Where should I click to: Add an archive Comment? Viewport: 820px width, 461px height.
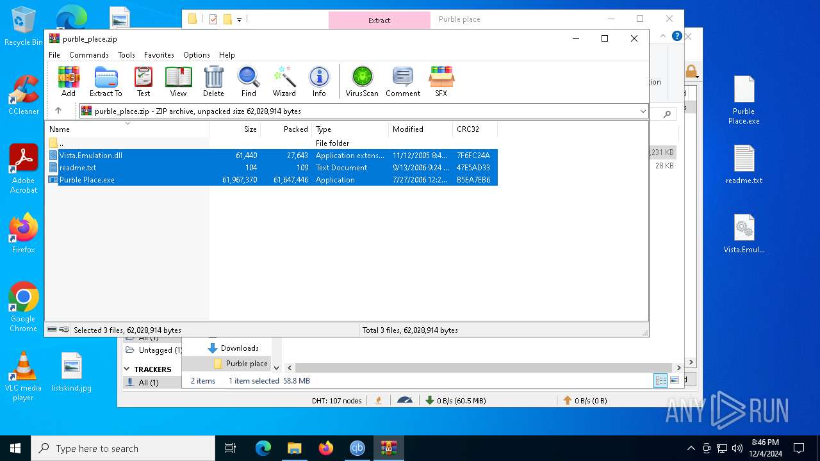tap(403, 81)
